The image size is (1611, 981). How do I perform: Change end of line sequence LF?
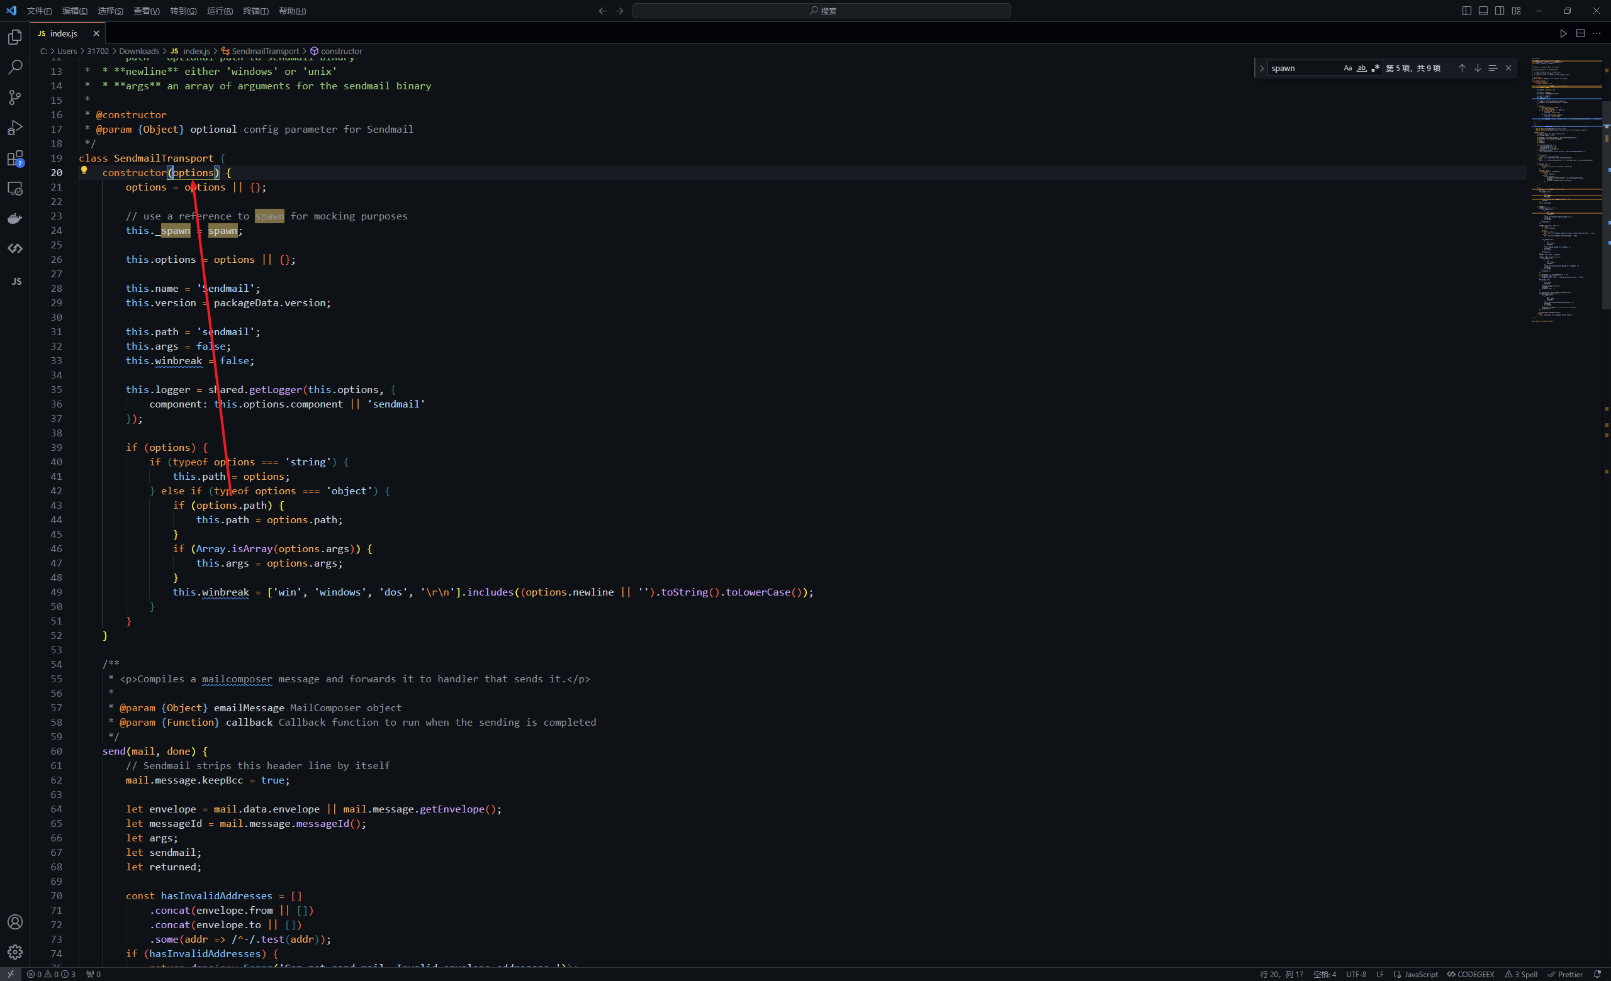pos(1379,974)
